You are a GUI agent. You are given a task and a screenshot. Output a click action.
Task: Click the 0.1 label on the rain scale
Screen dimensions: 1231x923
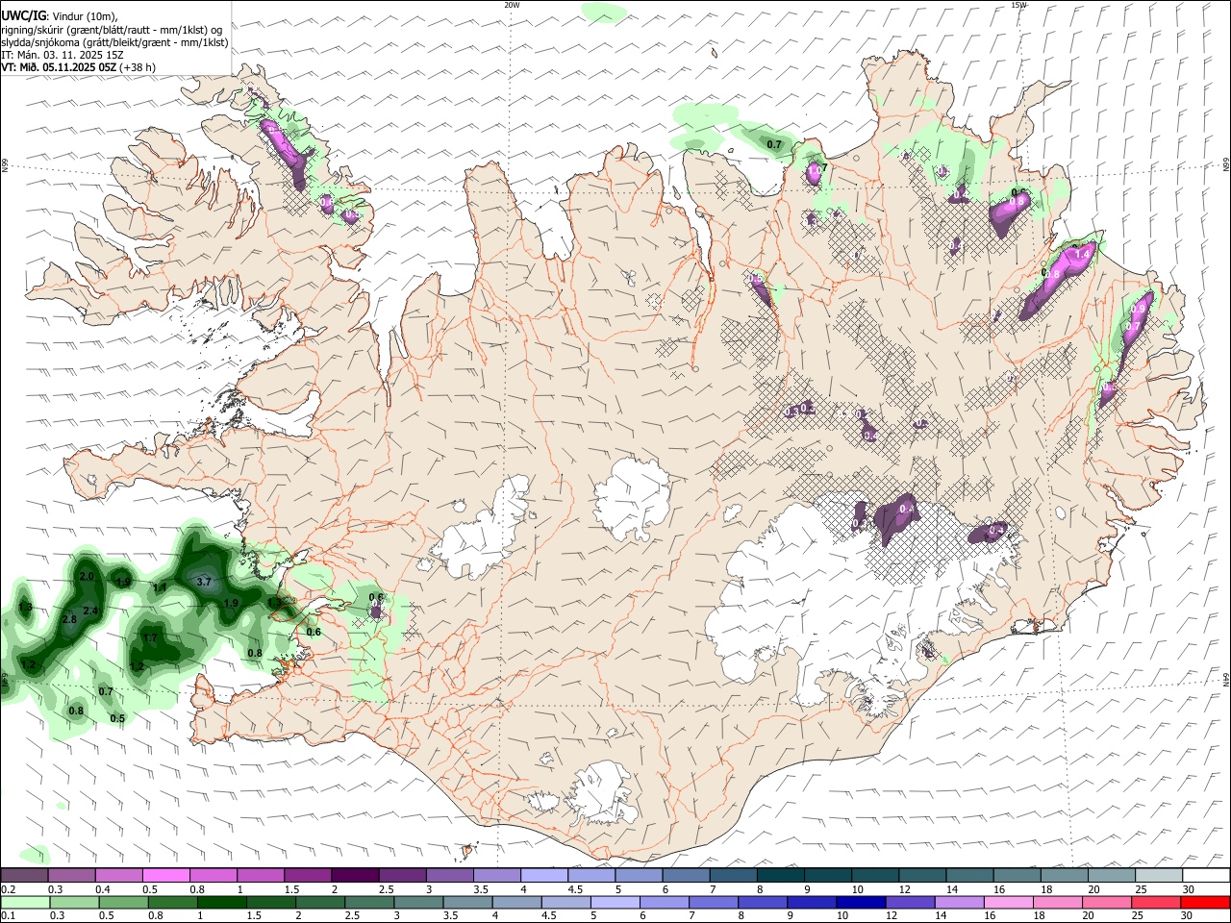click(8, 916)
